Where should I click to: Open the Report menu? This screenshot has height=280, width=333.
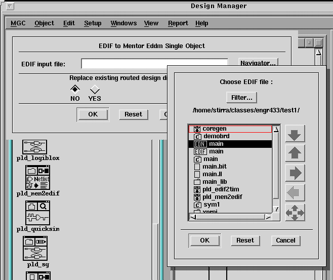tap(178, 23)
